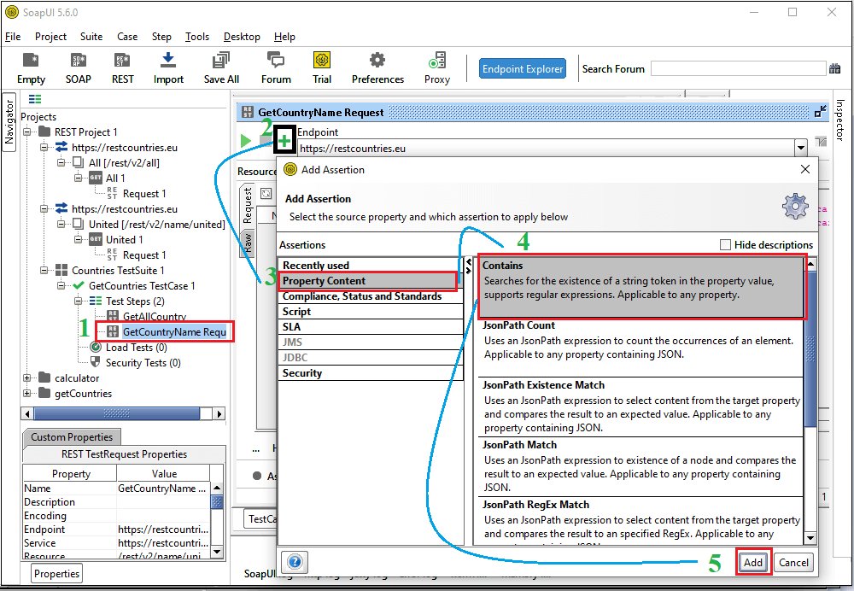Select the SLA assertion category

[x=371, y=326]
